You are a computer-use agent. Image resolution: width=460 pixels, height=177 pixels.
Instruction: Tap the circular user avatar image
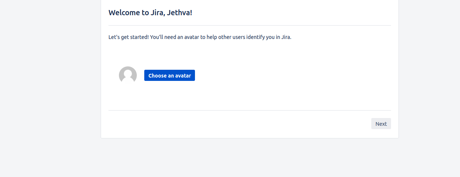[128, 75]
